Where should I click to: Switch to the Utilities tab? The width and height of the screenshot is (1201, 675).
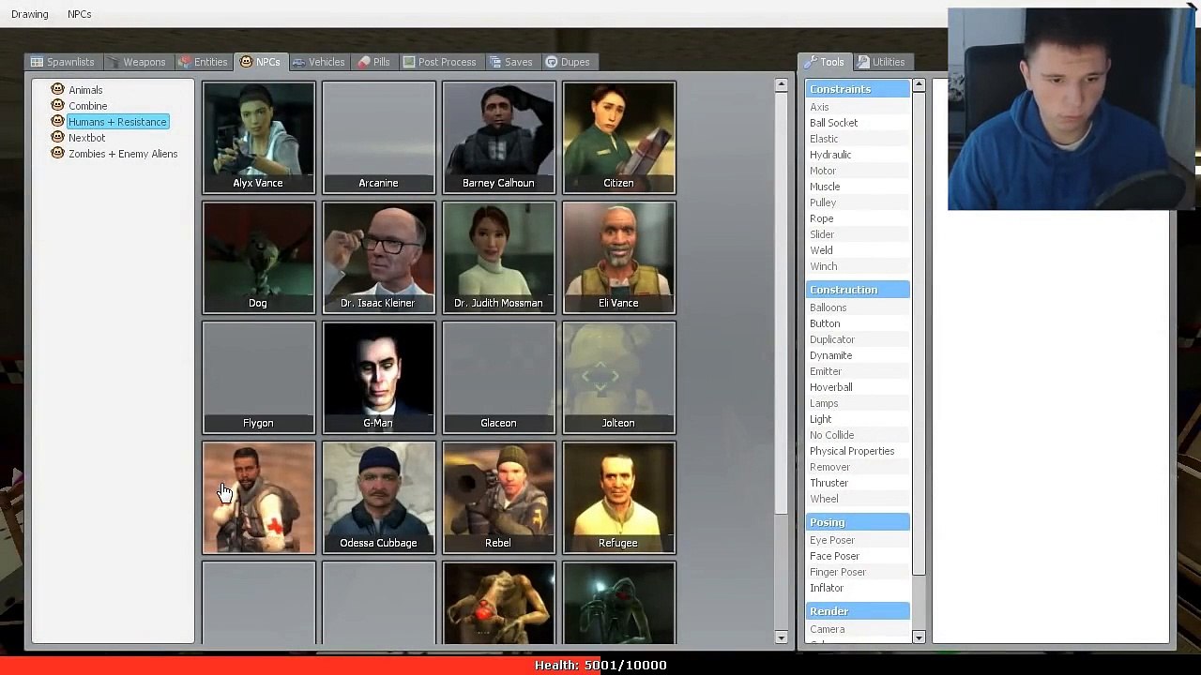coord(881,62)
